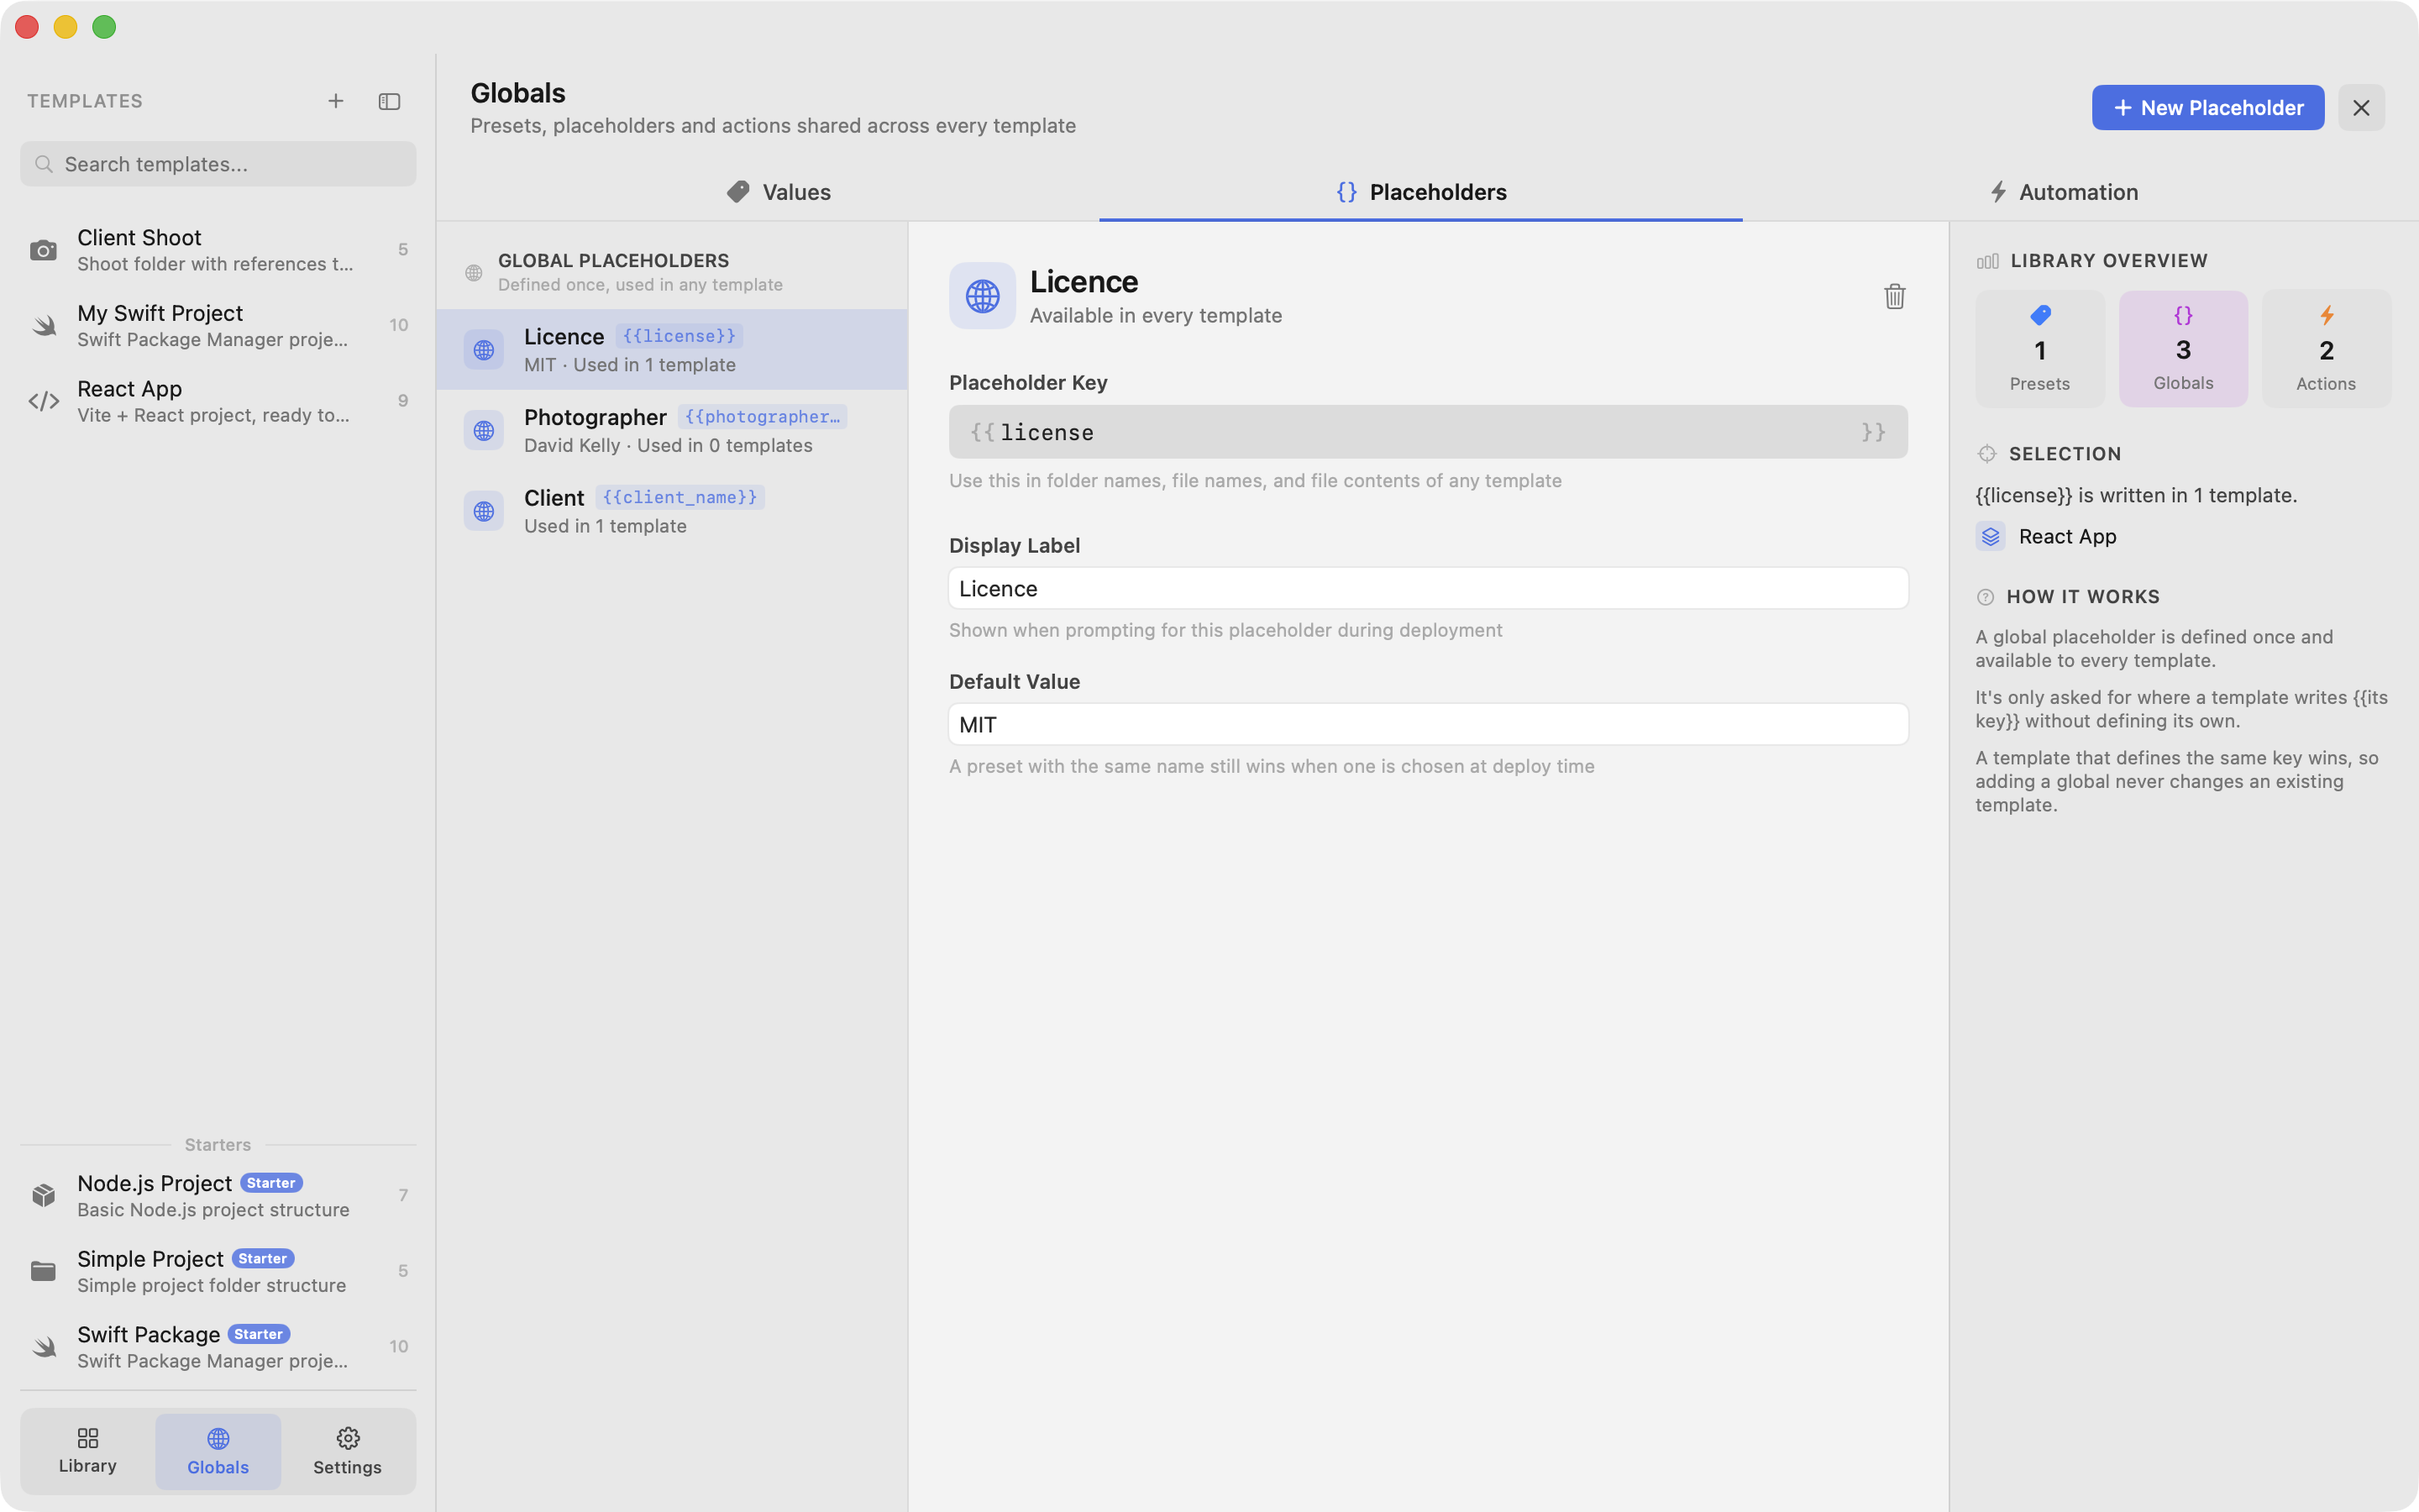Click the target icon beside Selection heading
The width and height of the screenshot is (2419, 1512).
point(1986,454)
